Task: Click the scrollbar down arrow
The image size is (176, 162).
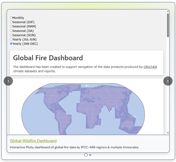Action: tap(168, 133)
